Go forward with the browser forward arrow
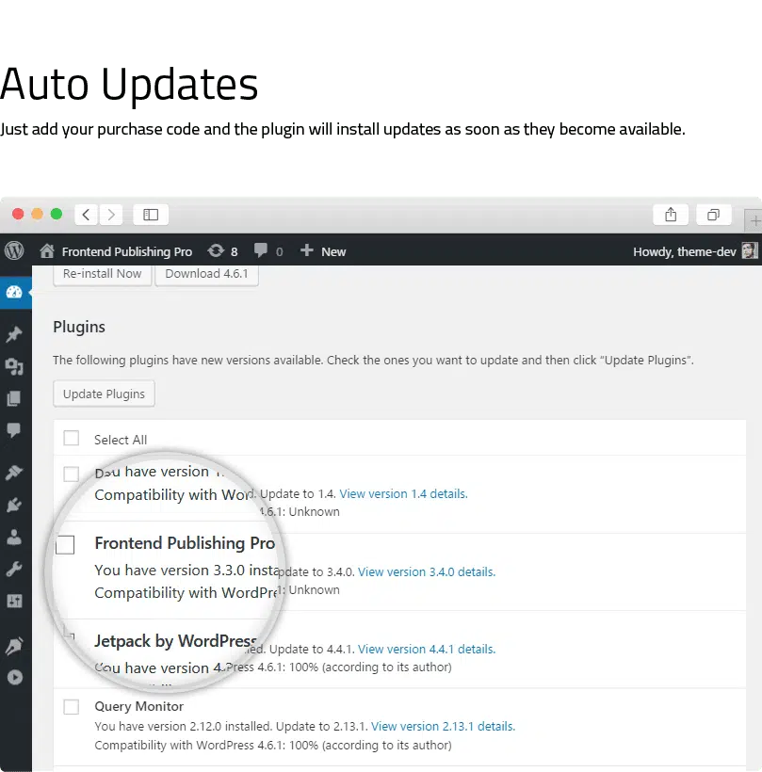The height and width of the screenshot is (772, 762). pos(111,215)
